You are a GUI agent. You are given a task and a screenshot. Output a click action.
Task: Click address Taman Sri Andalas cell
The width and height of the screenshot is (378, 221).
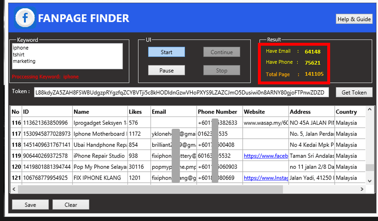click(x=312, y=156)
